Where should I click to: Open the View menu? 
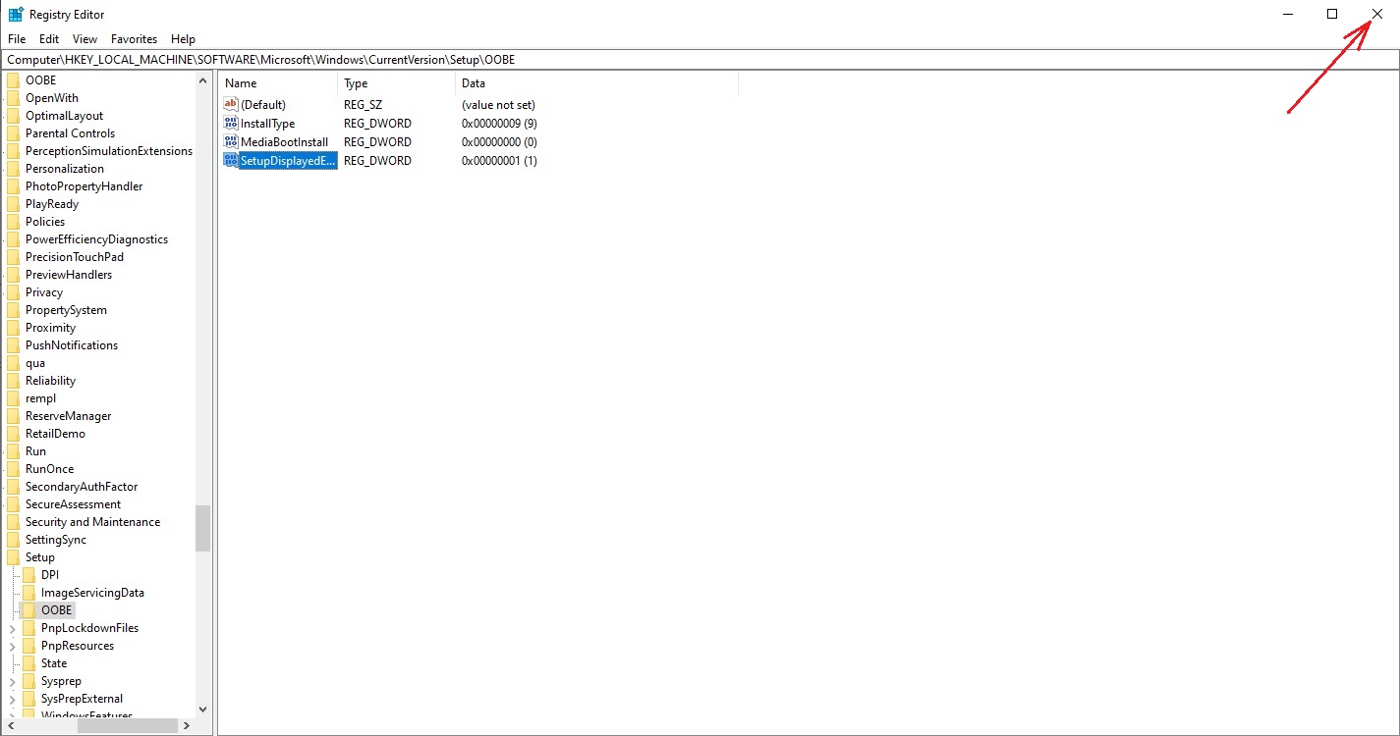pos(84,39)
